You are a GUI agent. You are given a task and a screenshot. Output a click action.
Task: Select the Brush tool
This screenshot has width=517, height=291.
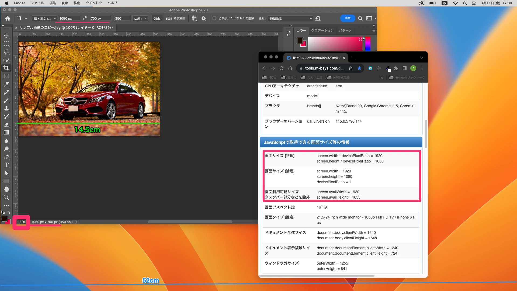6,100
